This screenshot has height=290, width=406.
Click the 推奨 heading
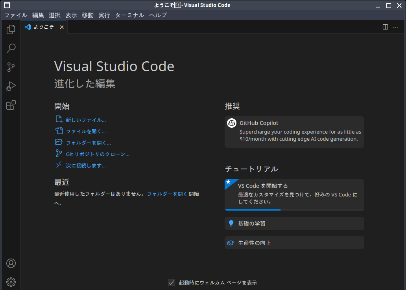[x=232, y=106]
